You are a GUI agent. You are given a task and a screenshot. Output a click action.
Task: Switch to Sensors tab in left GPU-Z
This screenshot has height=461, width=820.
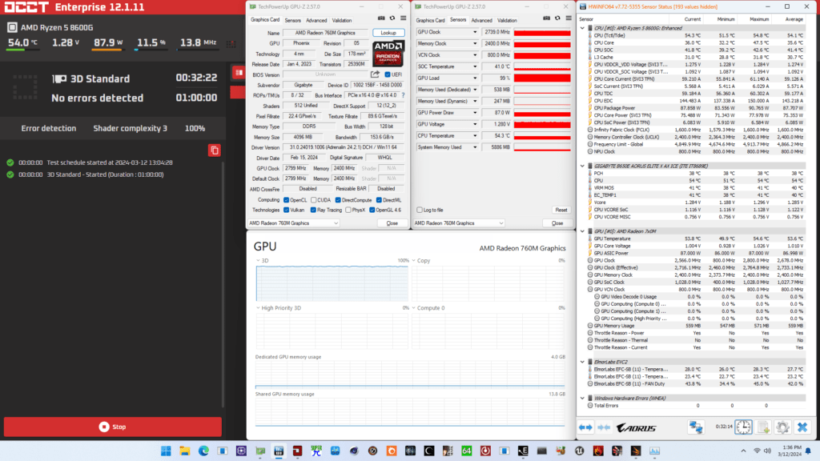coord(292,20)
